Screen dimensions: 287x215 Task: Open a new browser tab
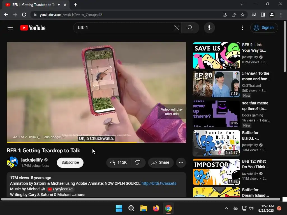[x=76, y=5]
